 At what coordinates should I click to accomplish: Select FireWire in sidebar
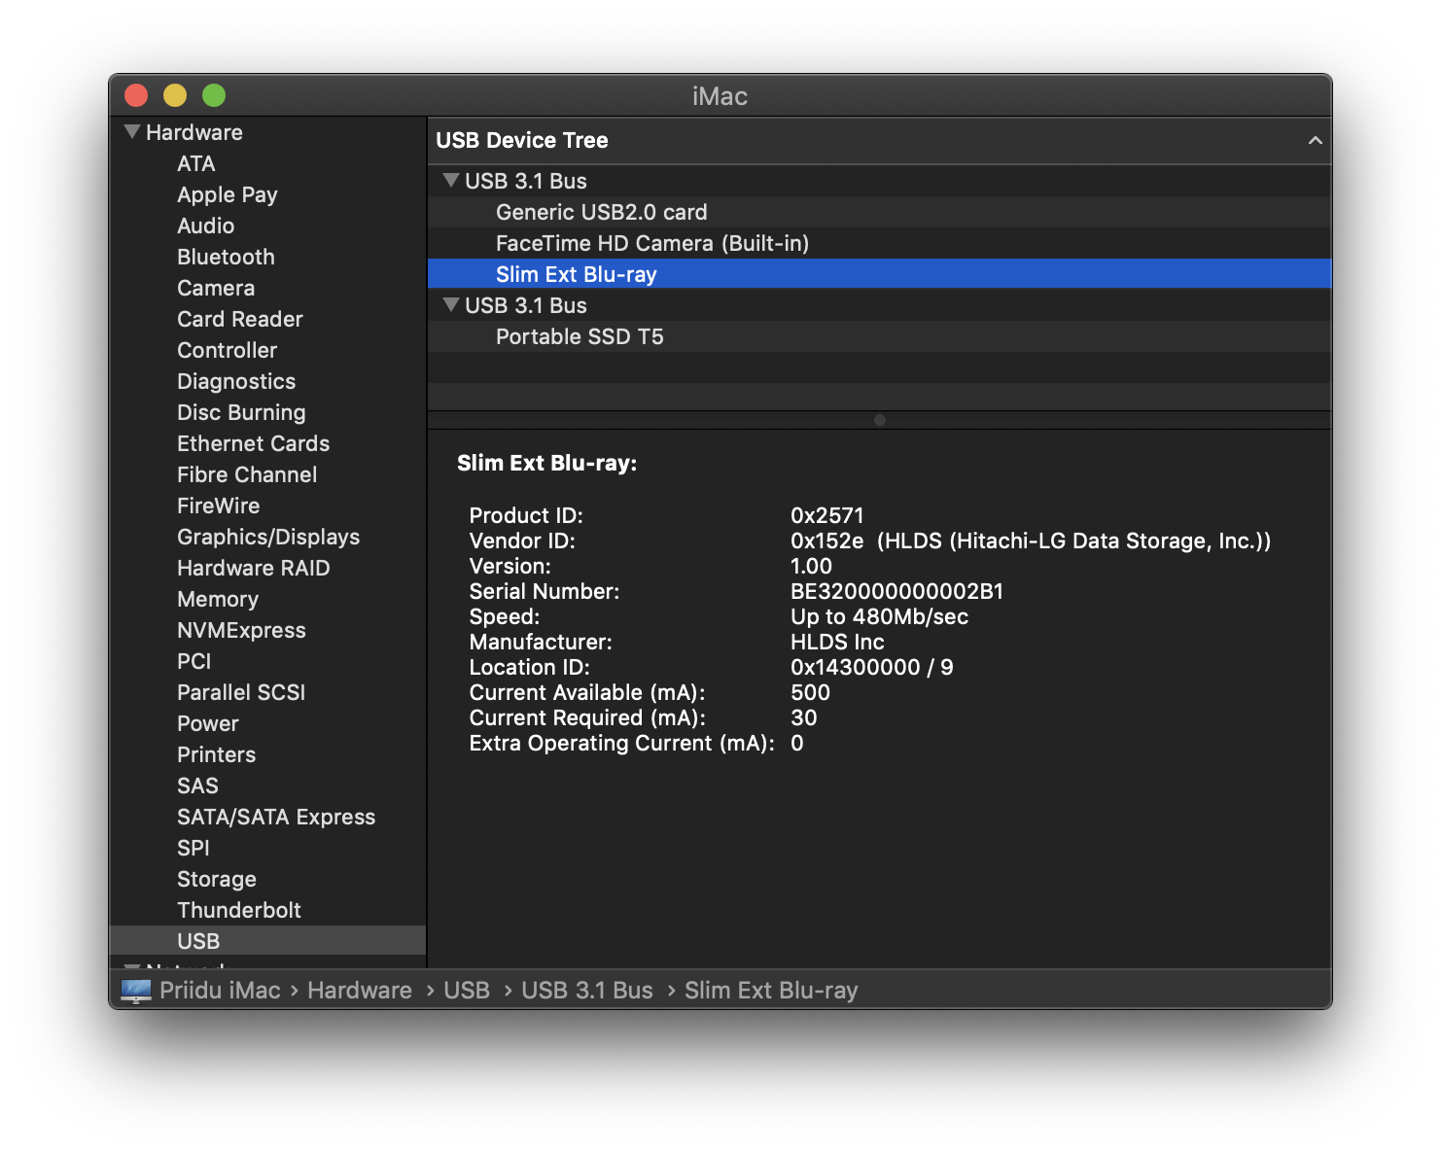219,506
